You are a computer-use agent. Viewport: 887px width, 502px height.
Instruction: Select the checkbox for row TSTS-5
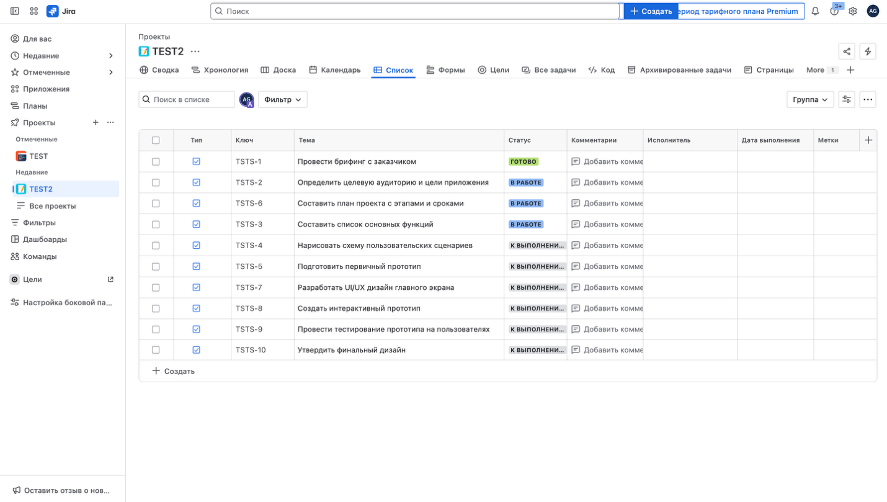coord(156,266)
